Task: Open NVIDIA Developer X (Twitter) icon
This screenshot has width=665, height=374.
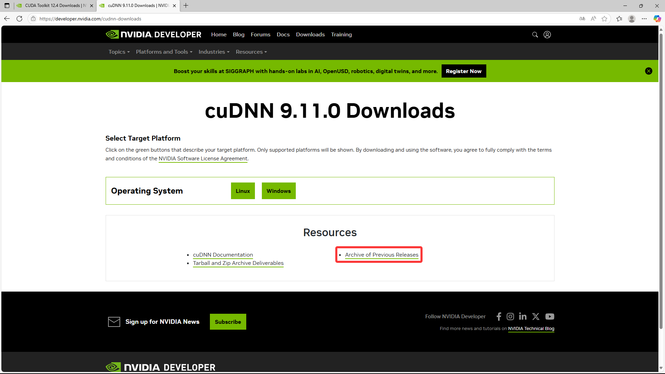Action: pos(536,317)
